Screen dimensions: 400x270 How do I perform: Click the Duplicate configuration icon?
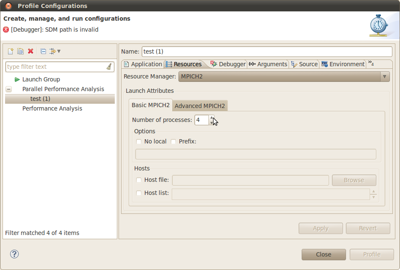pos(20,51)
